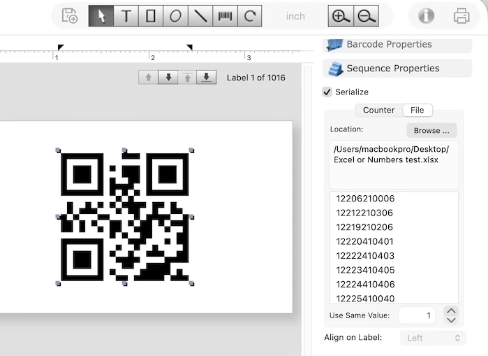Go to the next label arrow

point(168,78)
